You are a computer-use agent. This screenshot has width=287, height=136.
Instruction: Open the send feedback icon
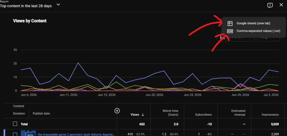click(270, 5)
